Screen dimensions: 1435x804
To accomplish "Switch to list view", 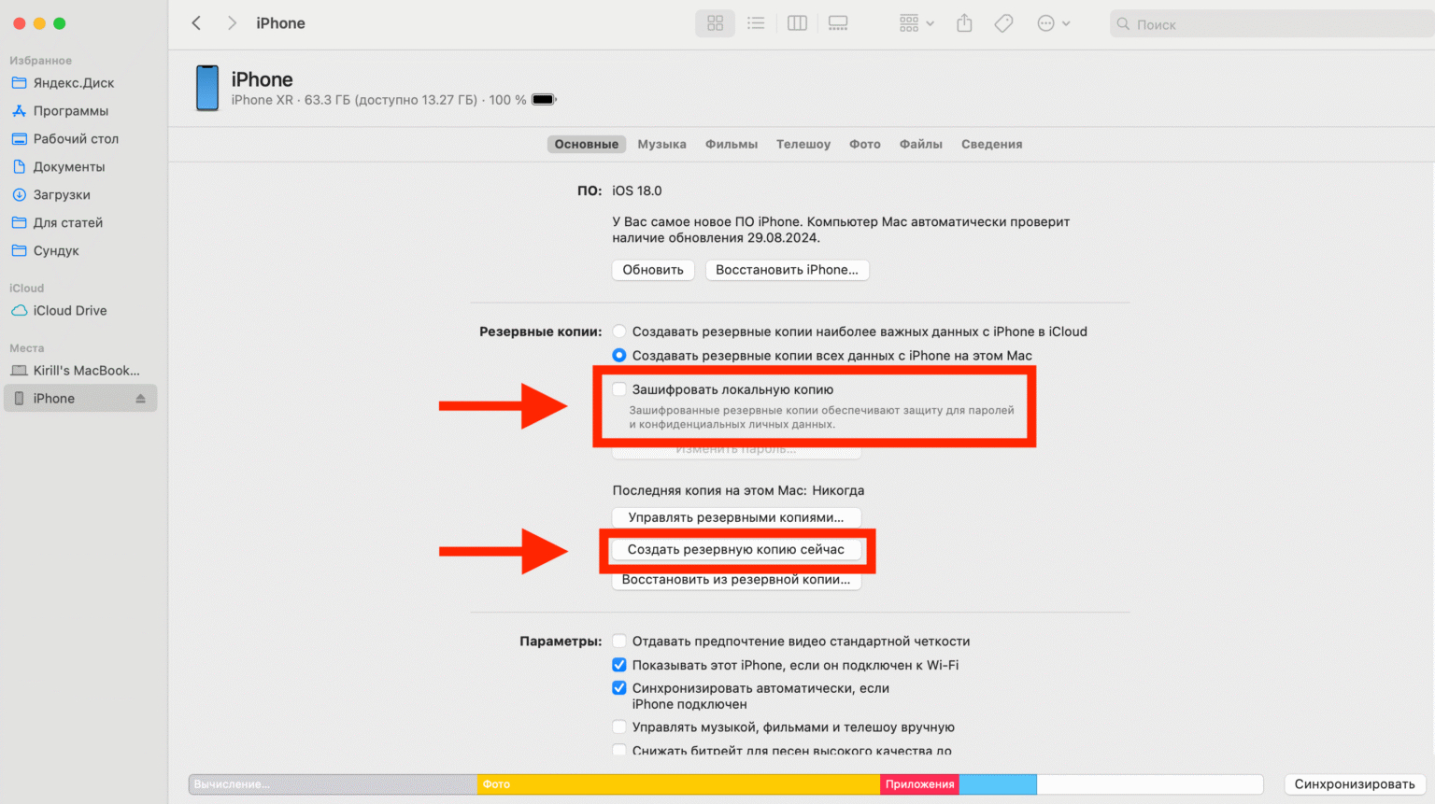I will point(756,23).
